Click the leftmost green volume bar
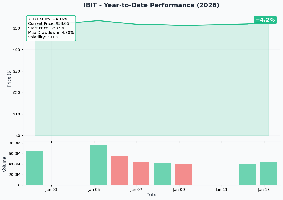283x200 pixels. pos(35,168)
